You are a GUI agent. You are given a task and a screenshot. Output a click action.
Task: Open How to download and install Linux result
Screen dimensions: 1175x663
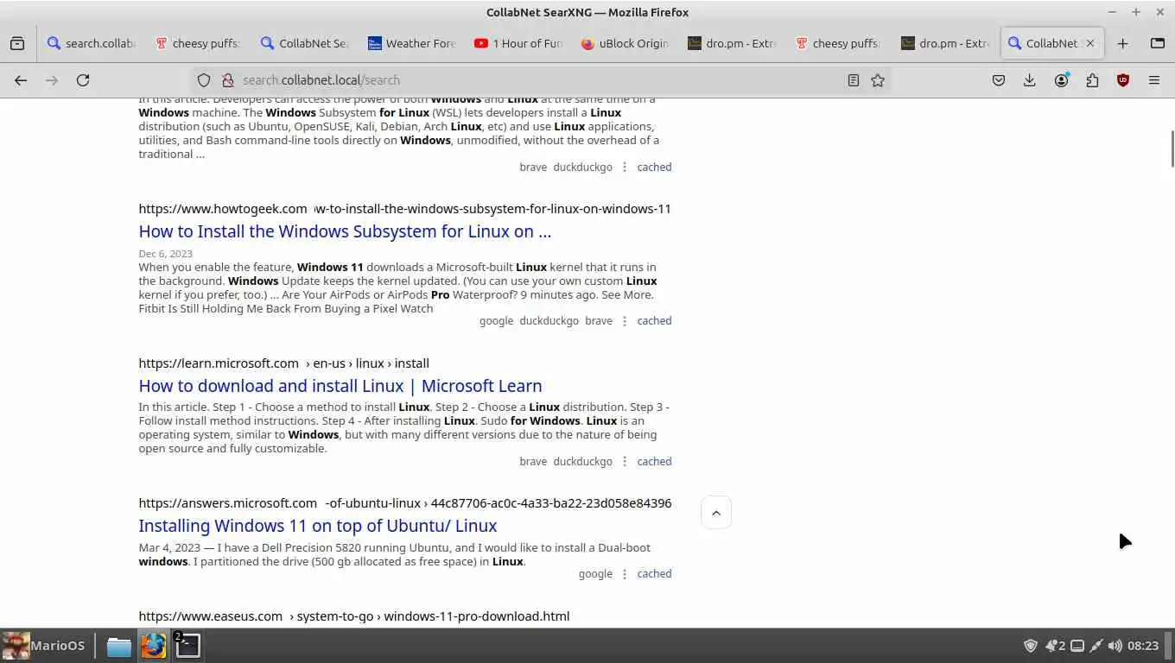340,386
